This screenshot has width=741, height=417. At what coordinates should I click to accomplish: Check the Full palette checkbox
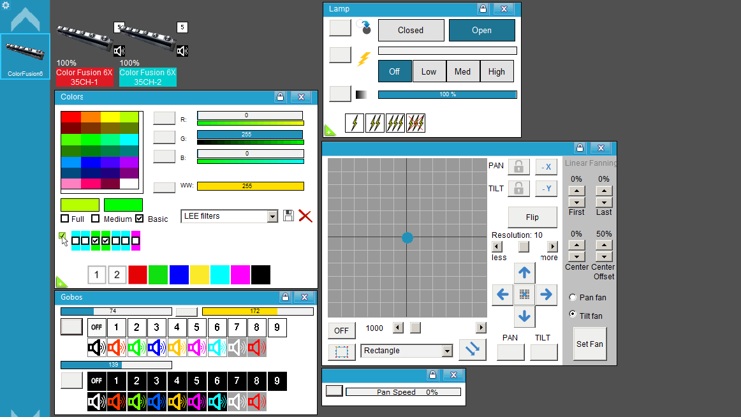(65, 219)
